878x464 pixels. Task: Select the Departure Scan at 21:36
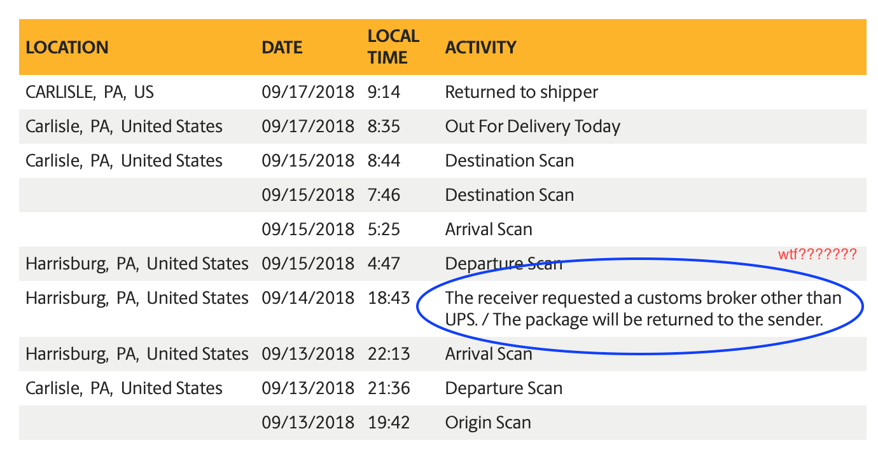[x=504, y=388]
